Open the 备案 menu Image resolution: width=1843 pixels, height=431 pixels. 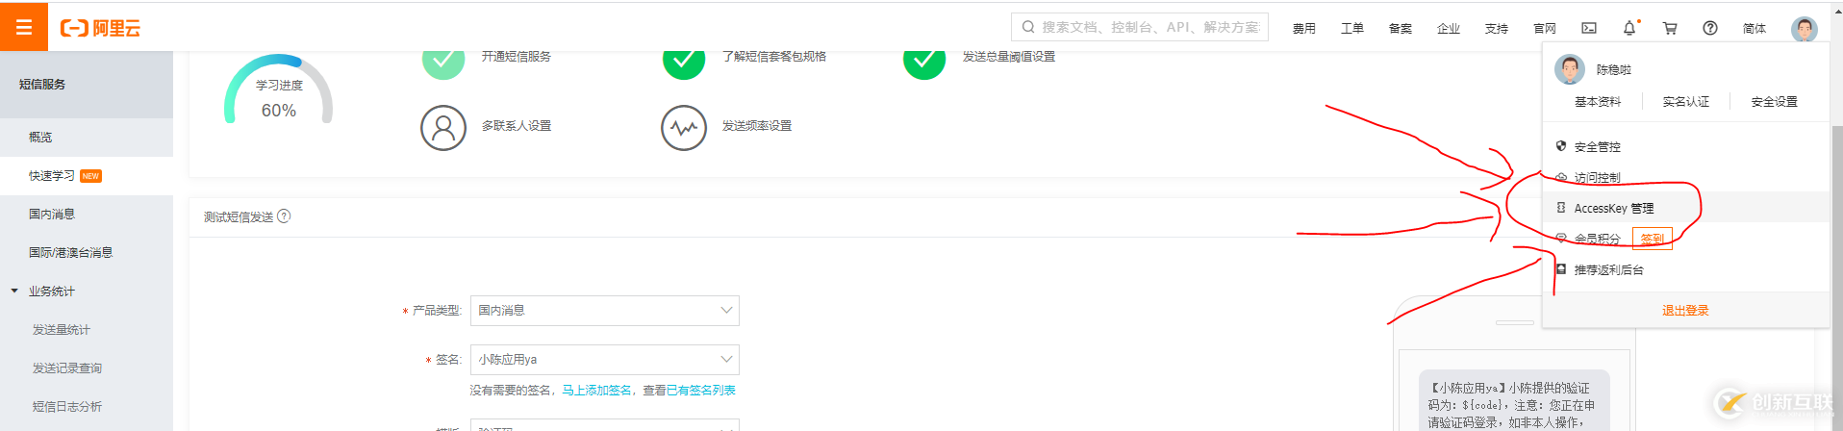coord(1400,28)
